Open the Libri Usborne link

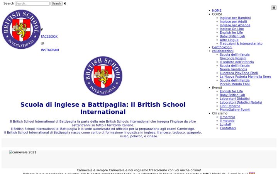tap(230, 106)
